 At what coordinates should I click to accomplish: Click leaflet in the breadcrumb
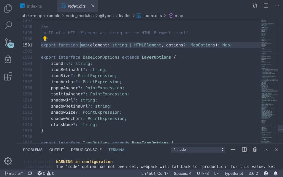coord(125,16)
